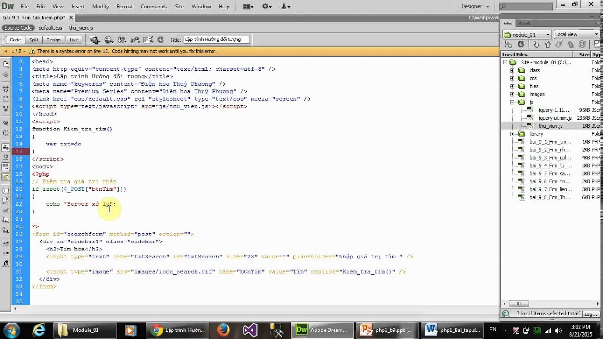Image resolution: width=603 pixels, height=339 pixels.
Task: Expand the library folder
Action: pyautogui.click(x=513, y=134)
